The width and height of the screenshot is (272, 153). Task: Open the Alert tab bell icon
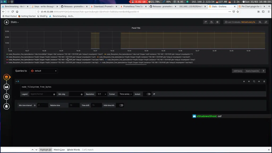point(6,106)
